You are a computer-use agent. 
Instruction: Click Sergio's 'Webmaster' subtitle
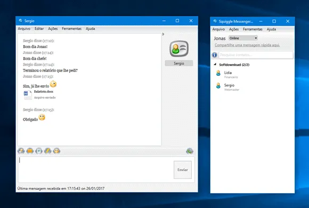tap(232, 90)
